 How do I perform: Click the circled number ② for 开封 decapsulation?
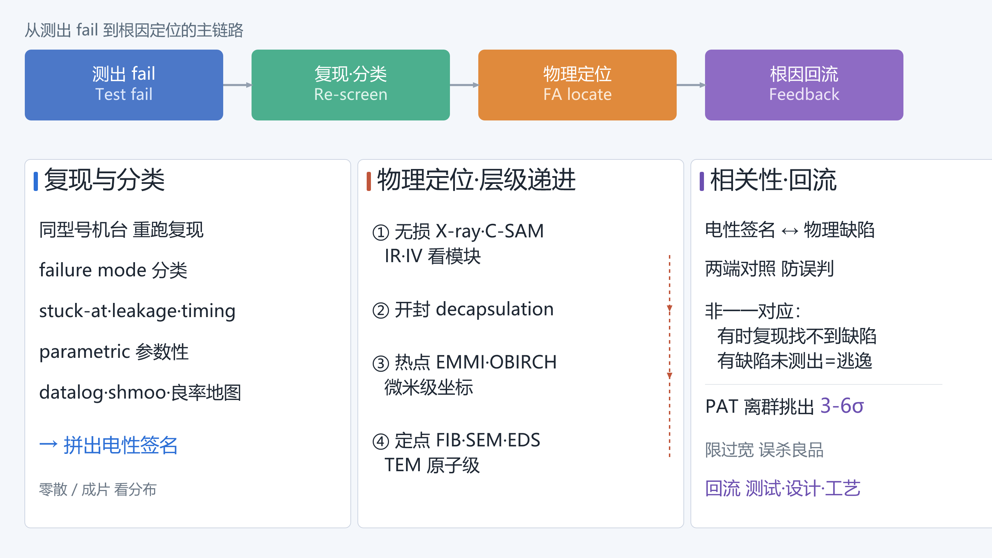point(381,310)
